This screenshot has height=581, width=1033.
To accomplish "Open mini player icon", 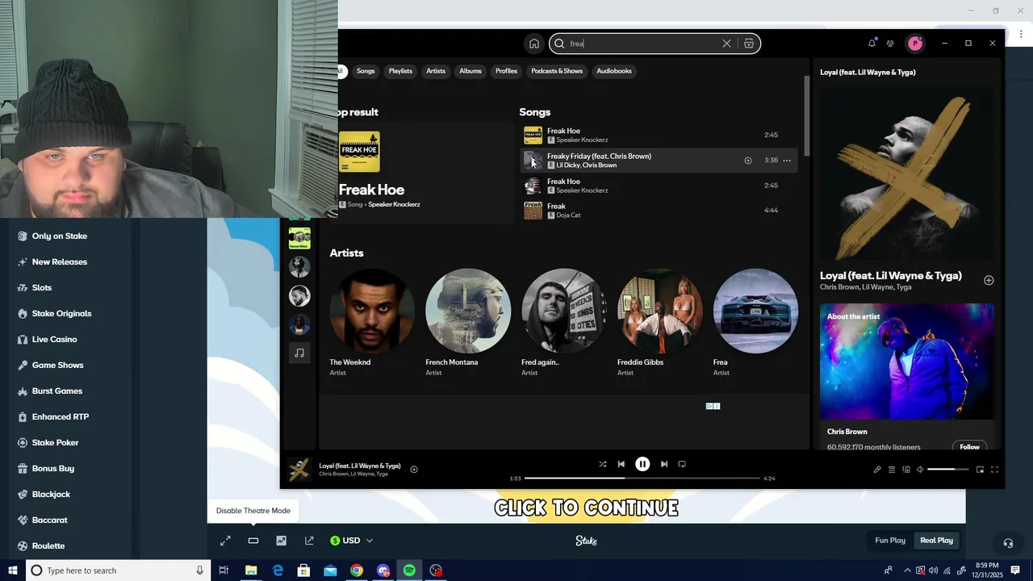I will (980, 470).
